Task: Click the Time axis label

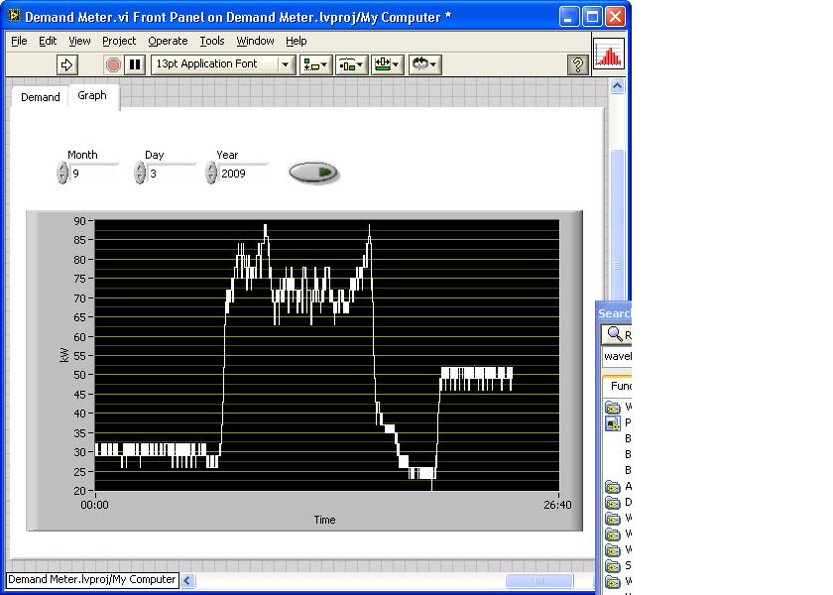Action: [324, 520]
